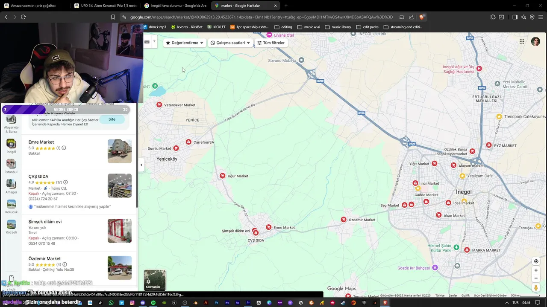Open the editing bookmarks folder
Screen dimensions: 547x307
[x=283, y=27]
